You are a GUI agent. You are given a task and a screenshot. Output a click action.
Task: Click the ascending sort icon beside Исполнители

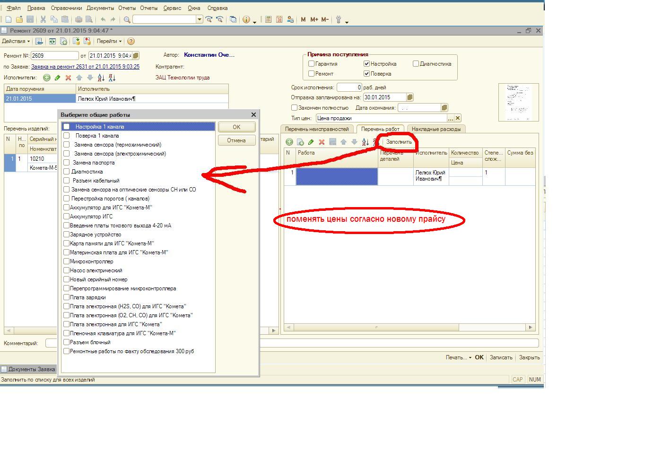point(101,78)
